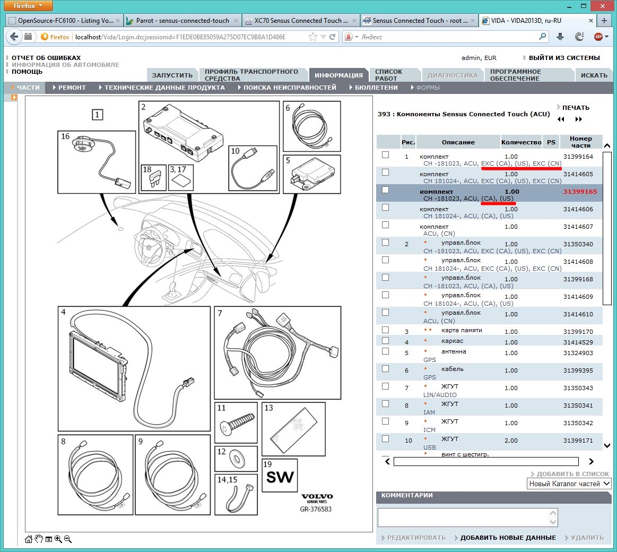This screenshot has height=552, width=617.
Task: Reset the diagram view with the home icon
Action: point(28,539)
